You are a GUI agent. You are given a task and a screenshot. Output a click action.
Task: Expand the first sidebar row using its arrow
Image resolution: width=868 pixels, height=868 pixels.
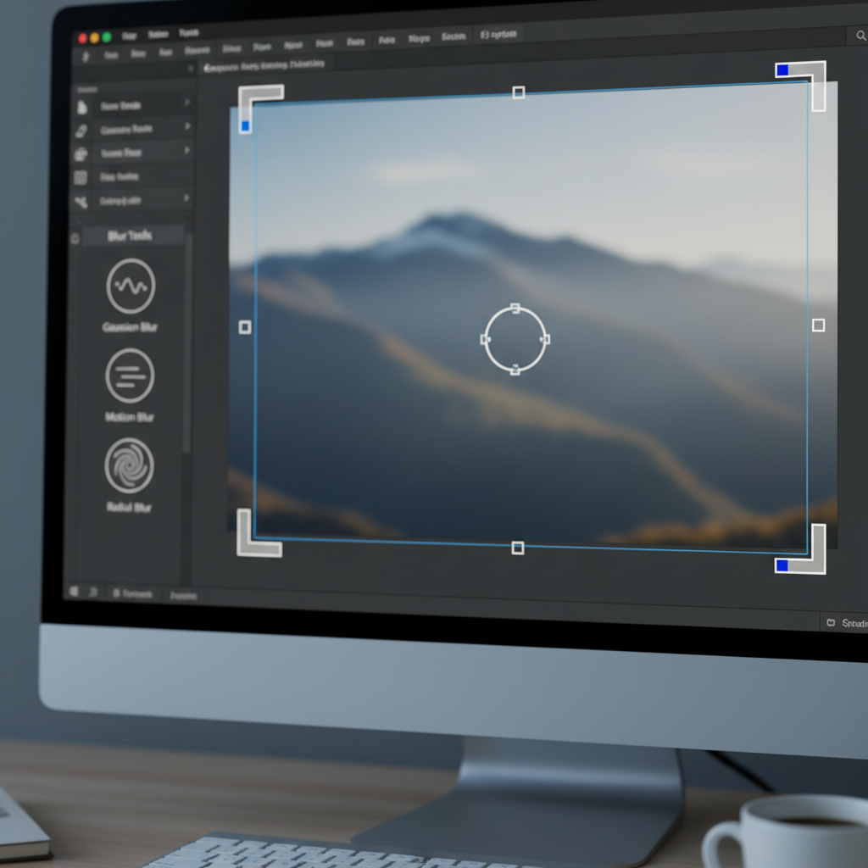[x=187, y=103]
